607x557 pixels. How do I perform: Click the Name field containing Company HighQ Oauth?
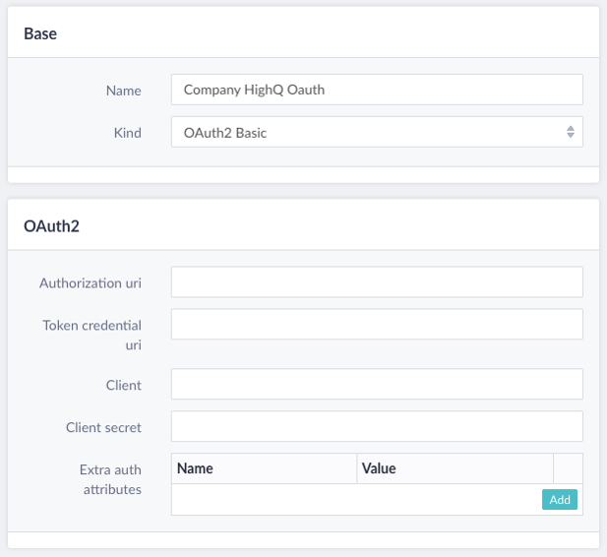pyautogui.click(x=376, y=90)
